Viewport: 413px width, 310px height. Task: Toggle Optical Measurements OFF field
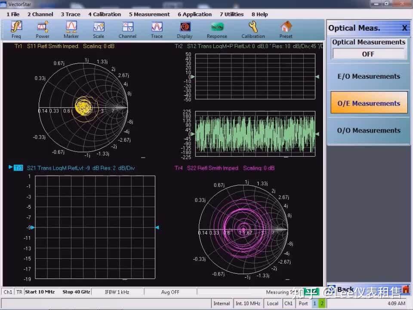pyautogui.click(x=369, y=54)
